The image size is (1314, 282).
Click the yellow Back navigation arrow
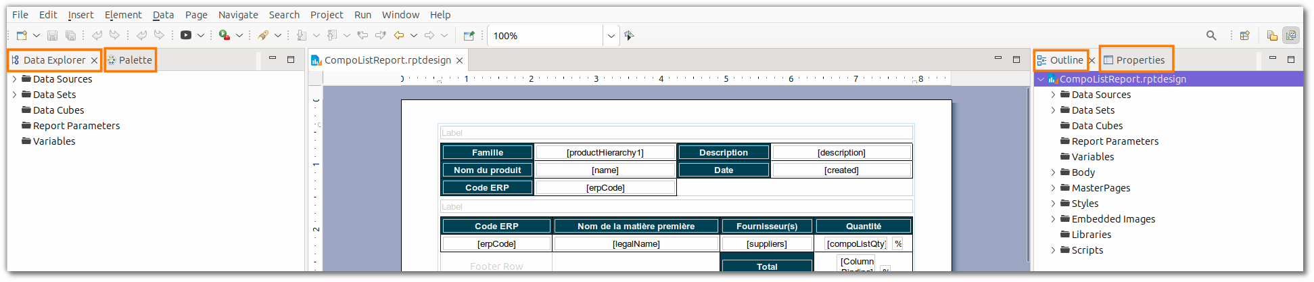coord(399,36)
